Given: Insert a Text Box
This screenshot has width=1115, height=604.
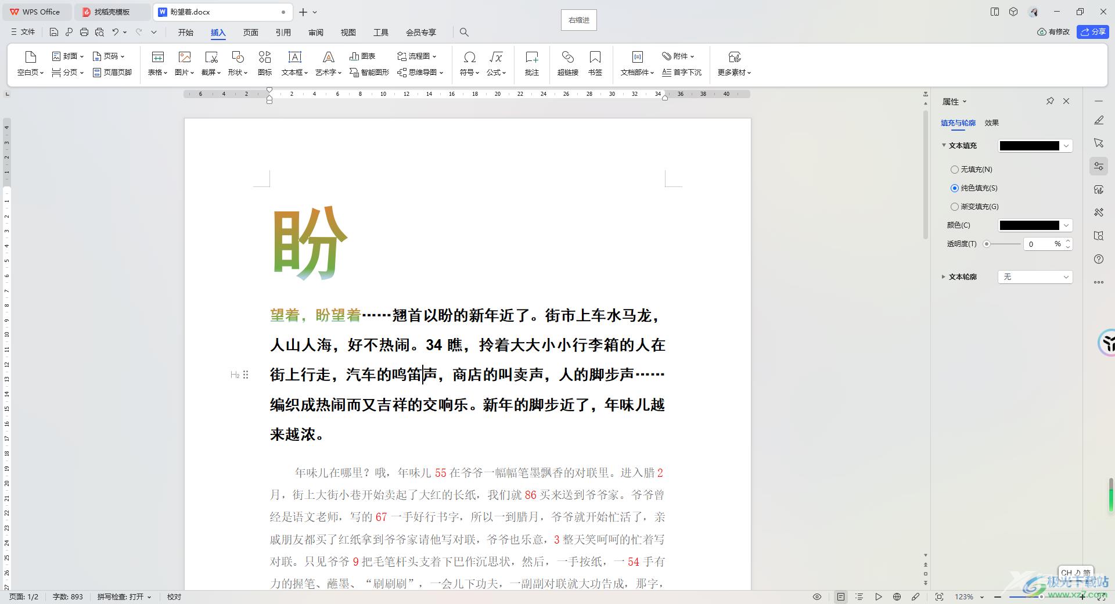Looking at the screenshot, I should tap(295, 63).
